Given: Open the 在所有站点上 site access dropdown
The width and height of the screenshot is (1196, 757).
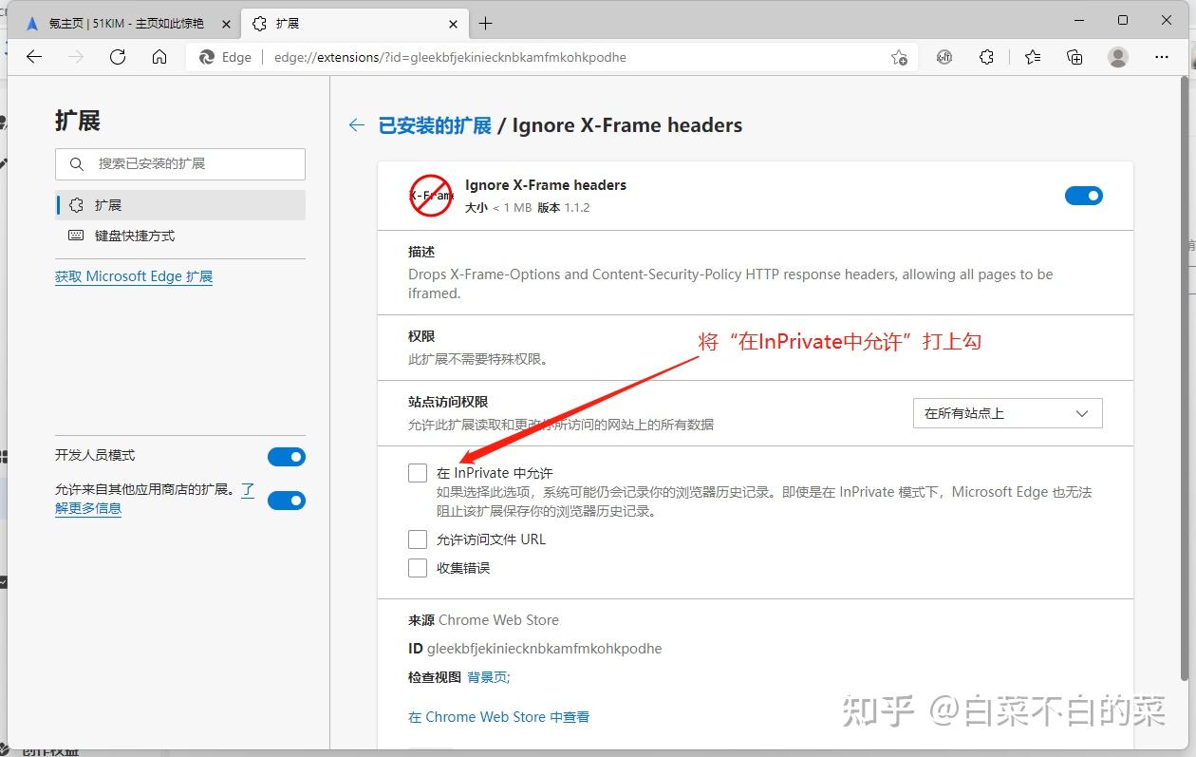Looking at the screenshot, I should coord(1006,413).
